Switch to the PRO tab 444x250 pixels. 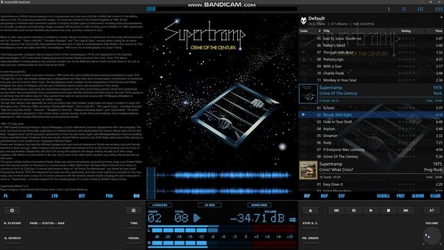(109, 196)
